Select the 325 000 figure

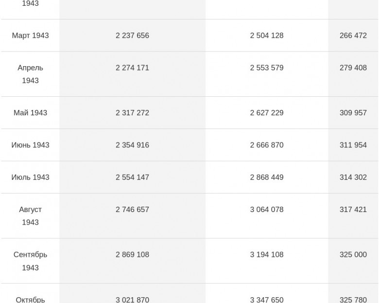pos(353,254)
